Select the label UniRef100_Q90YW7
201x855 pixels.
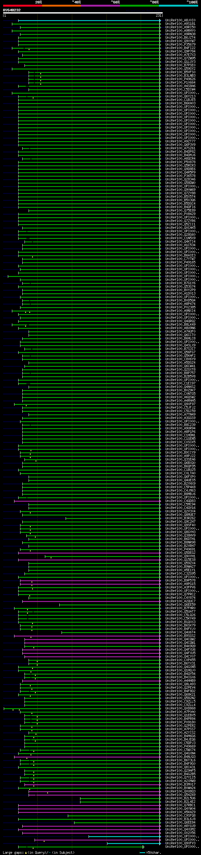181,41
